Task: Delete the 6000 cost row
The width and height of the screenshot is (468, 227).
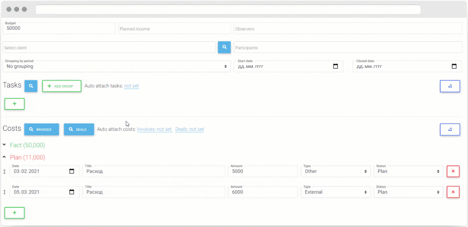Action: (453, 192)
